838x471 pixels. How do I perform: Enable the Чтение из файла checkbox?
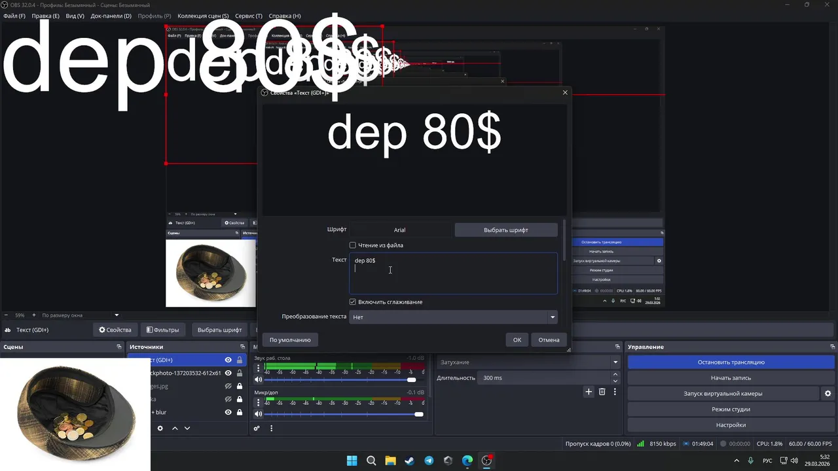[352, 245]
